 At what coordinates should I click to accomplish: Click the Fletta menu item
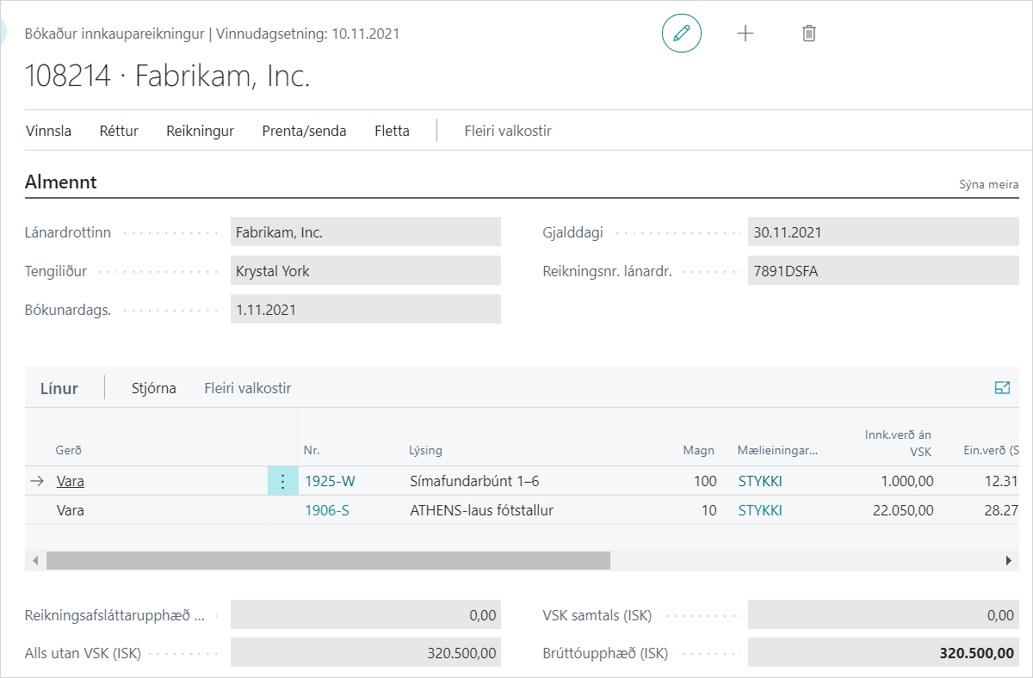pyautogui.click(x=392, y=131)
